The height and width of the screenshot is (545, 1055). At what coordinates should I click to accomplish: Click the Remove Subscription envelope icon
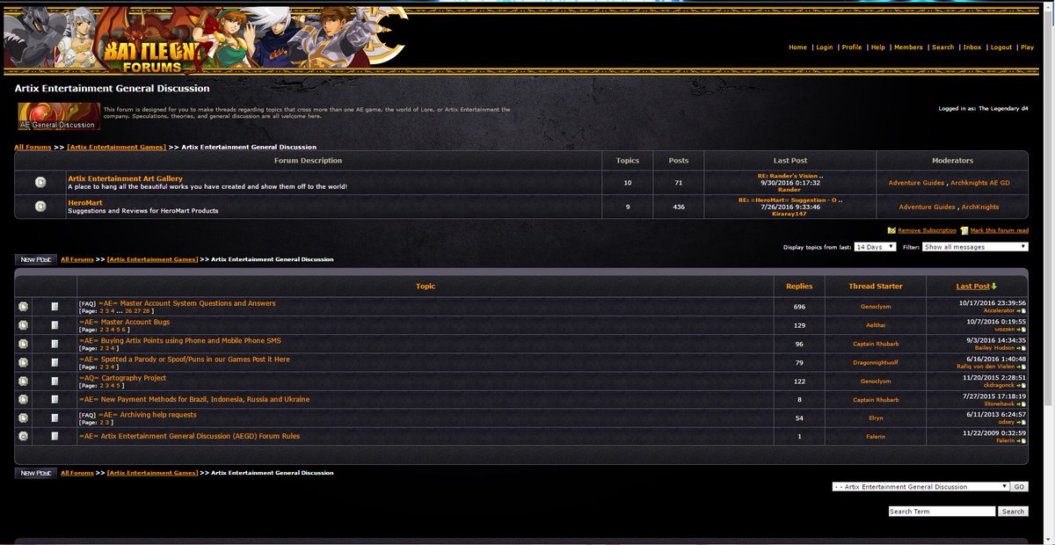(x=891, y=230)
